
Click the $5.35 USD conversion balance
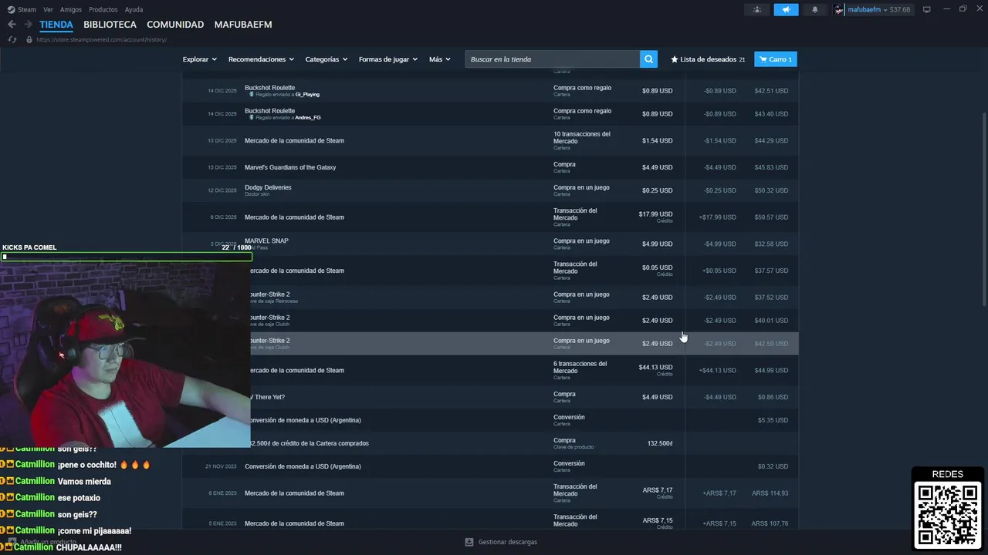(773, 420)
